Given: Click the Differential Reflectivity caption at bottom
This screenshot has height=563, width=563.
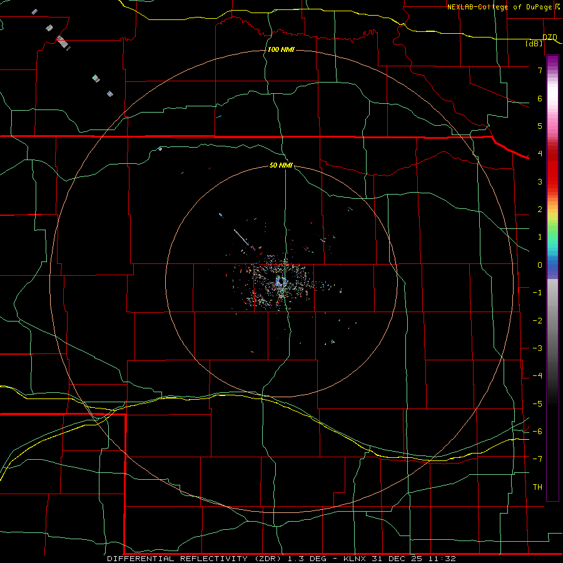Looking at the screenshot, I should pos(281,559).
